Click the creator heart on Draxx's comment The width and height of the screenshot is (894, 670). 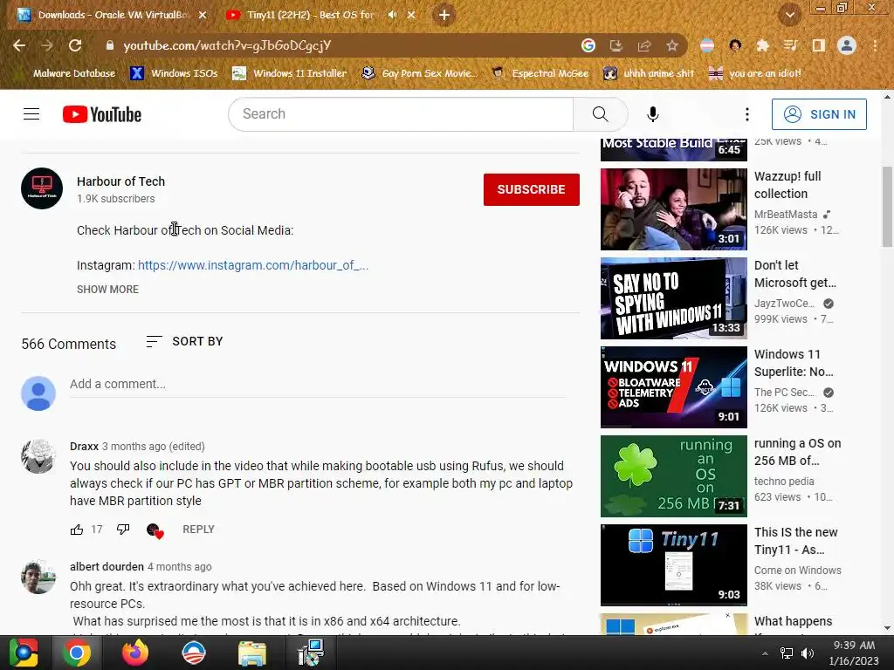(155, 530)
